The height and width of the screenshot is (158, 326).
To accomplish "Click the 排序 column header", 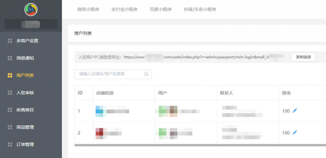I will (286, 93).
